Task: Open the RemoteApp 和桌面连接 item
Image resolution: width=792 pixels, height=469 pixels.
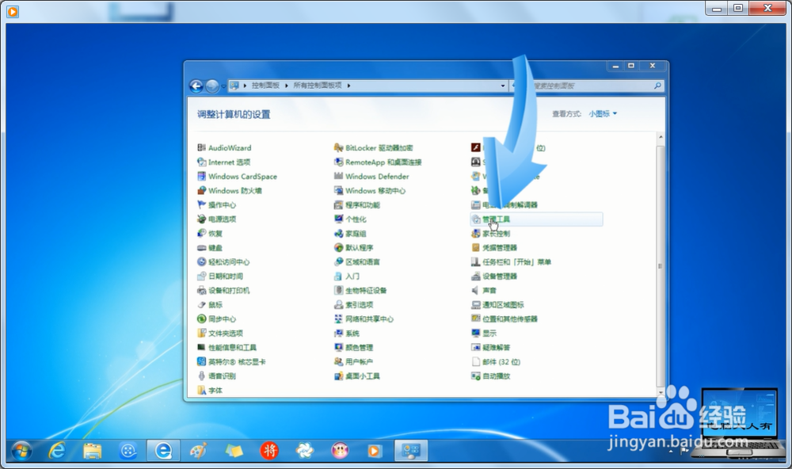Action: point(378,162)
